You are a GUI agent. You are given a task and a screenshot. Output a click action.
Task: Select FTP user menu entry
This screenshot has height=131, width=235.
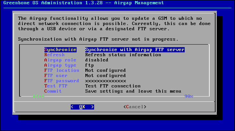coord(56,76)
